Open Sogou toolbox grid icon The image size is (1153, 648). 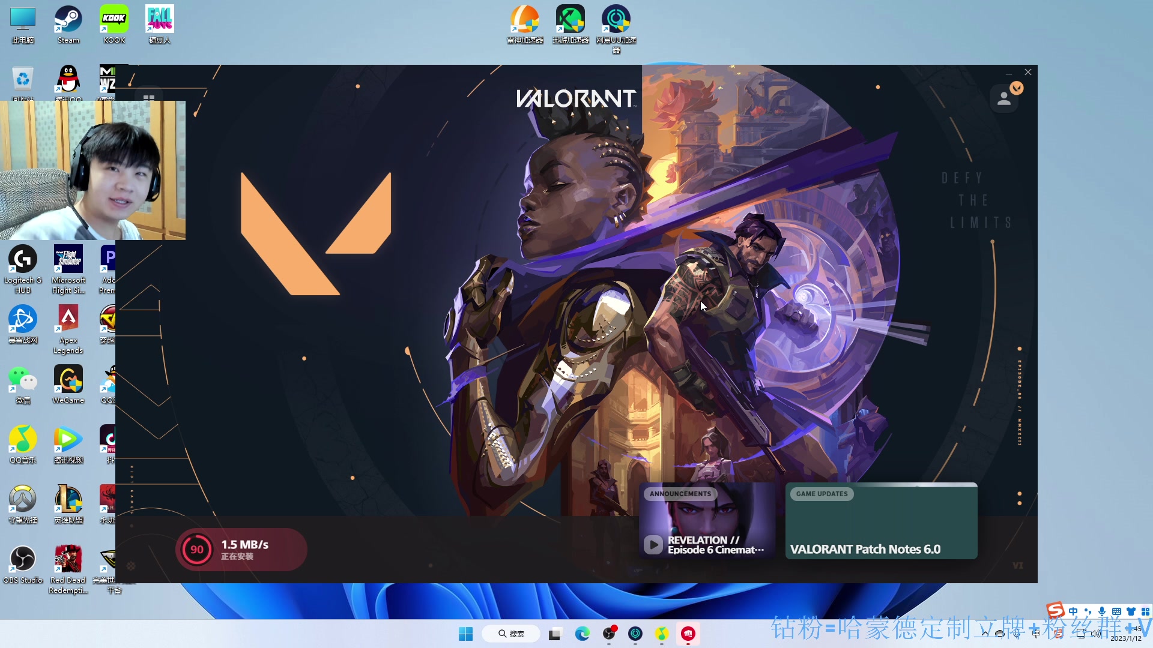click(1145, 611)
